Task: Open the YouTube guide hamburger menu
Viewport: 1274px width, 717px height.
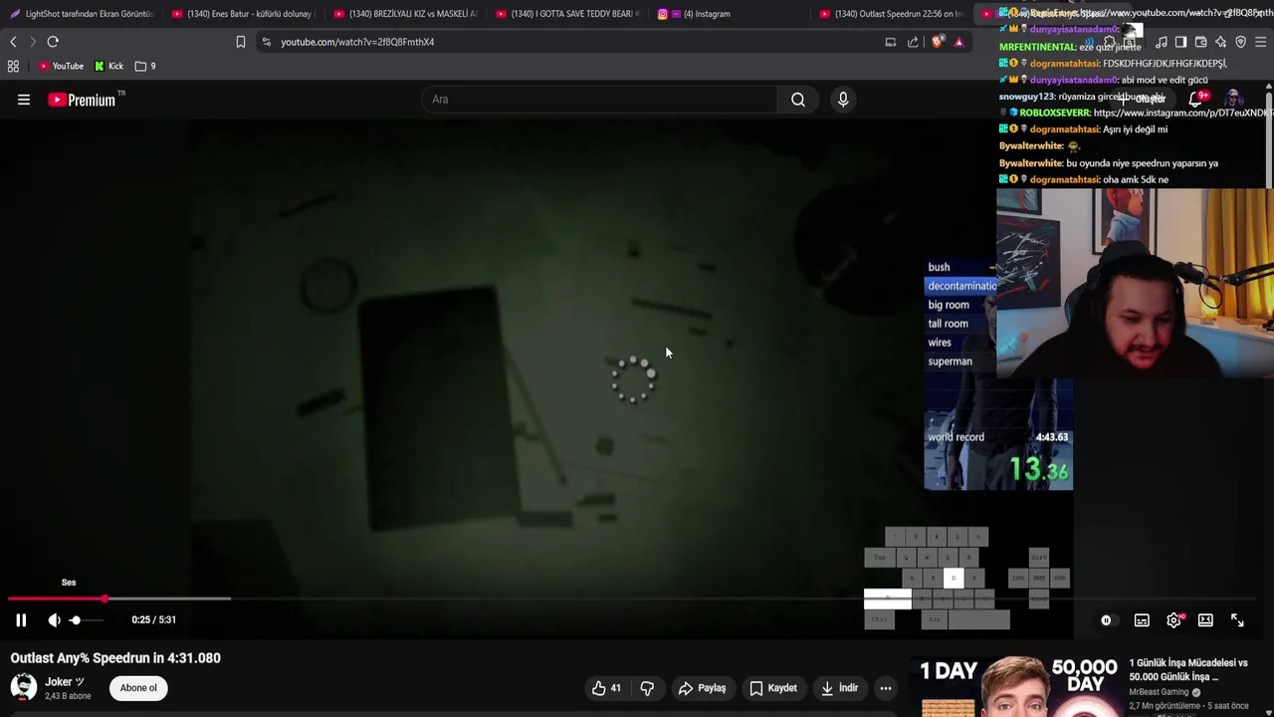Action: [x=24, y=100]
